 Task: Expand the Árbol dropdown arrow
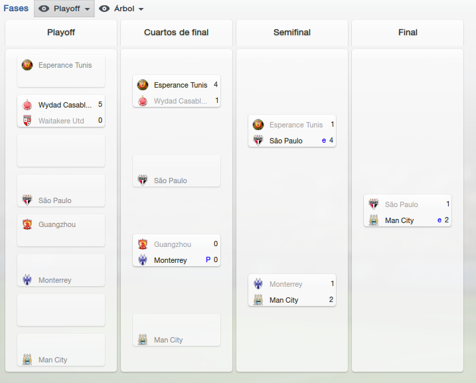coord(141,9)
